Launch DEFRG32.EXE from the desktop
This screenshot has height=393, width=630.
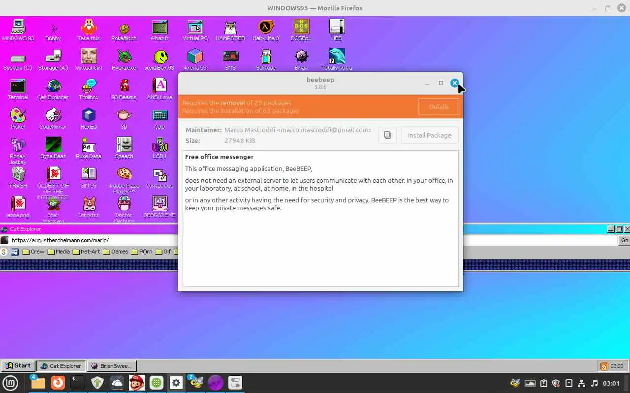point(159,207)
